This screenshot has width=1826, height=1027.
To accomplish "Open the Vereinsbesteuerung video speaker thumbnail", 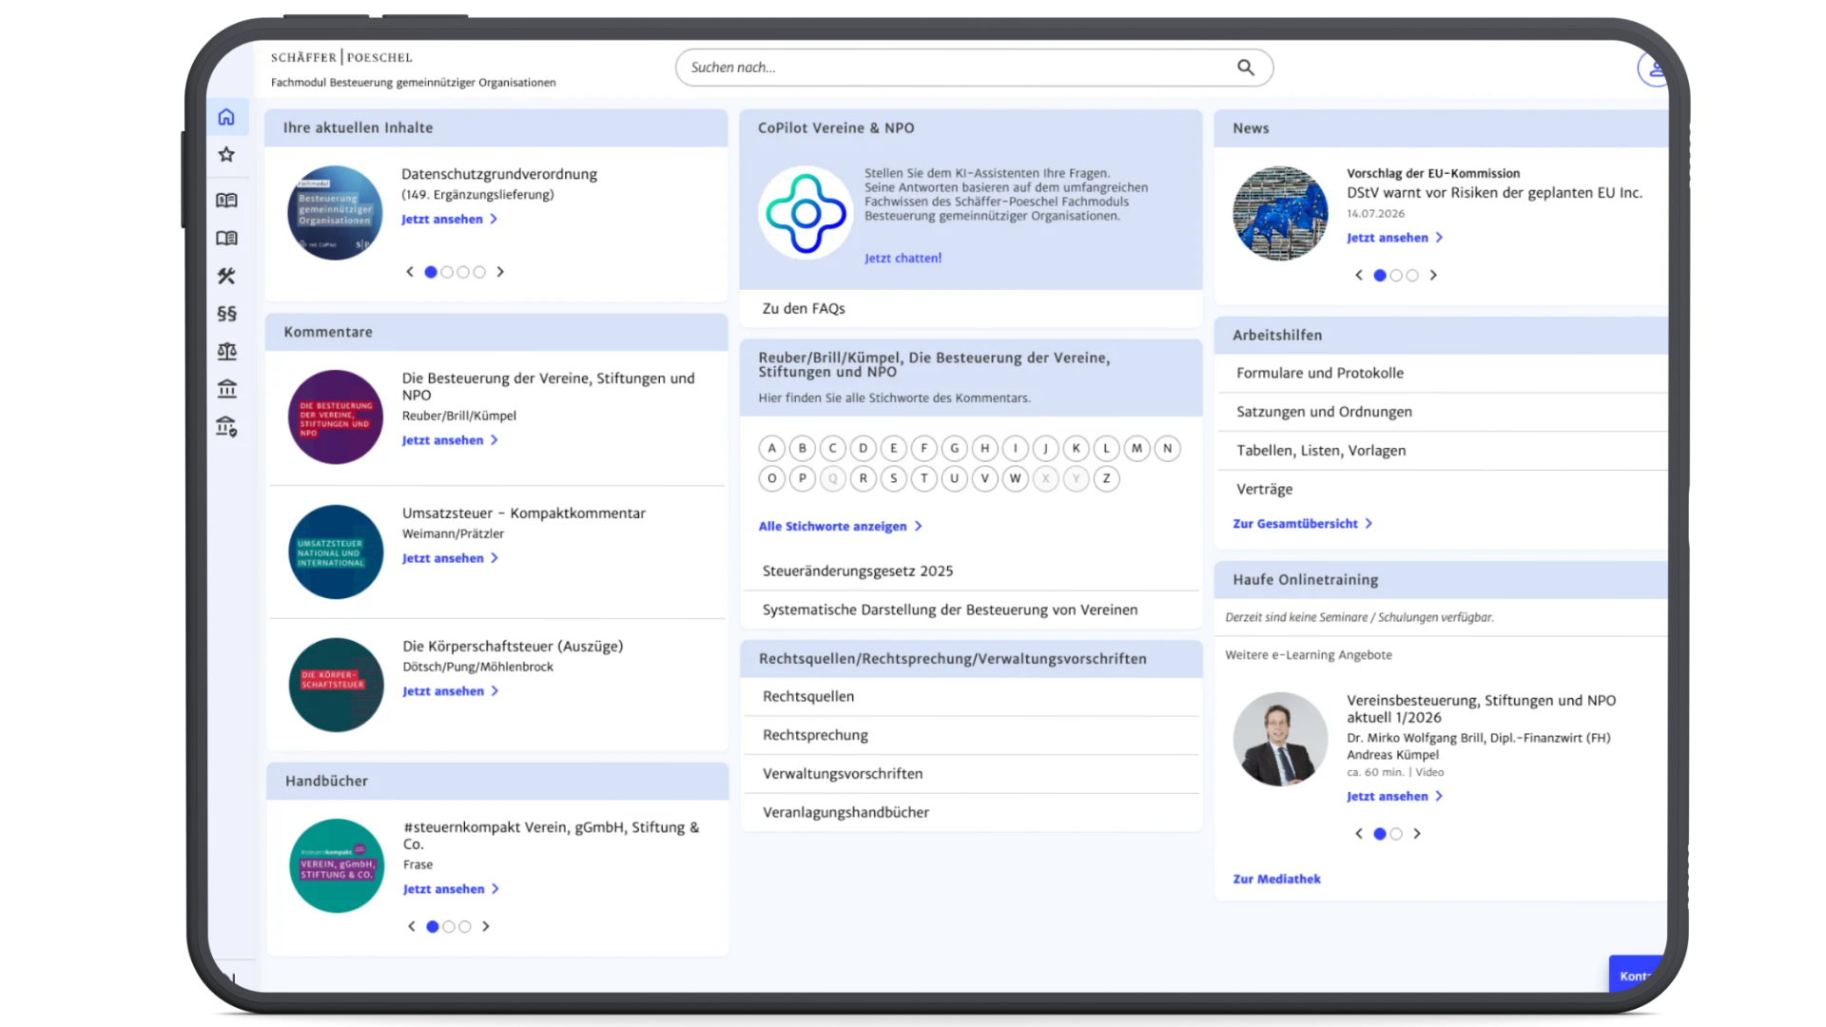I will click(x=1280, y=739).
